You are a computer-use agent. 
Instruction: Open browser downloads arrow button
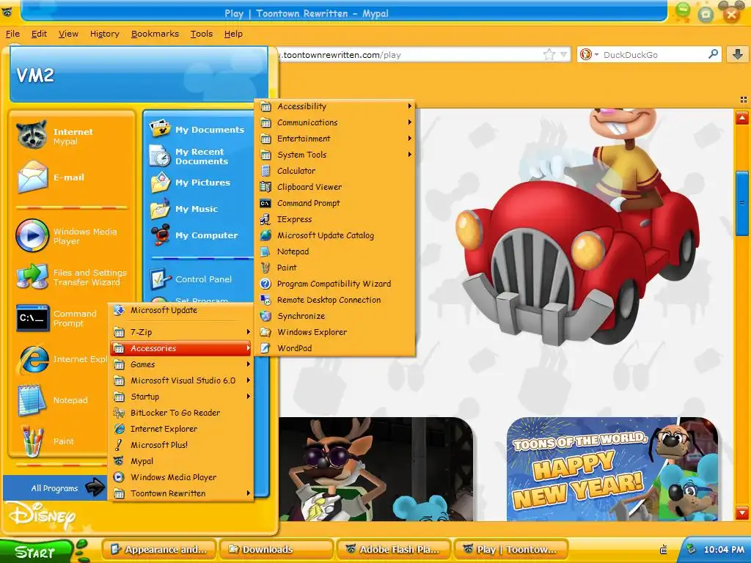point(738,54)
